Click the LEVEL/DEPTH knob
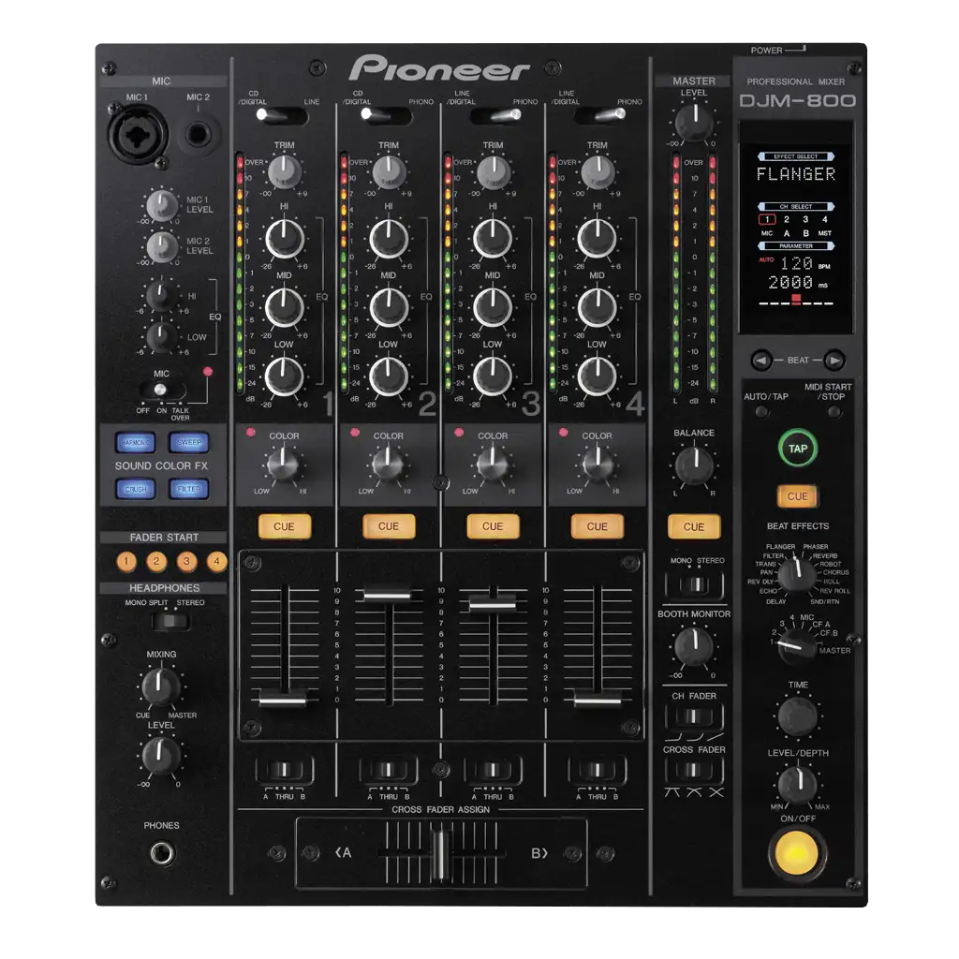 [x=798, y=784]
